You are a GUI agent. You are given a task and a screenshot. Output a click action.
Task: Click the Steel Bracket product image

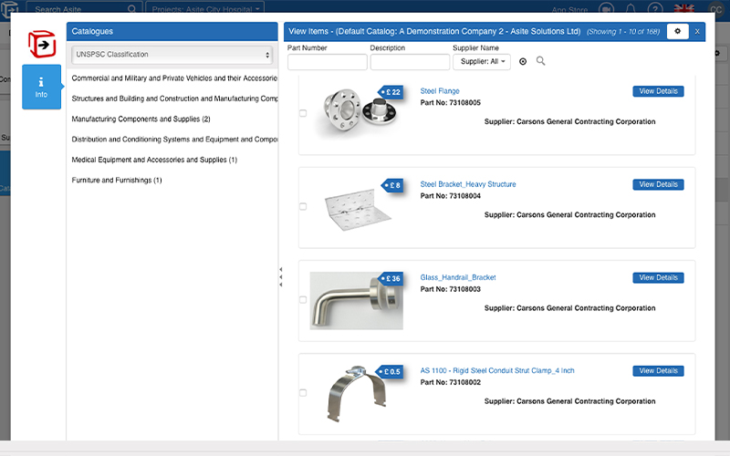(358, 209)
